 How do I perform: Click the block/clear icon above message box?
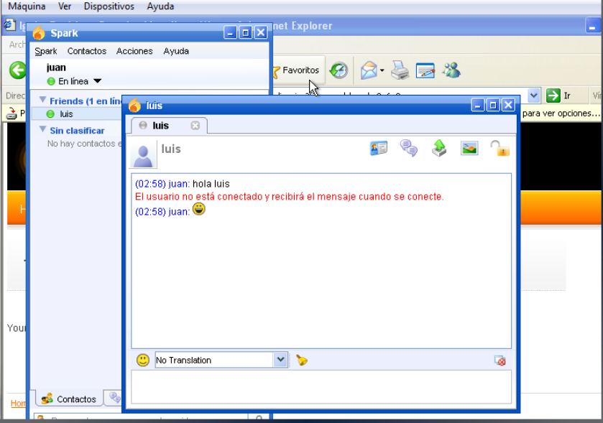pos(500,361)
